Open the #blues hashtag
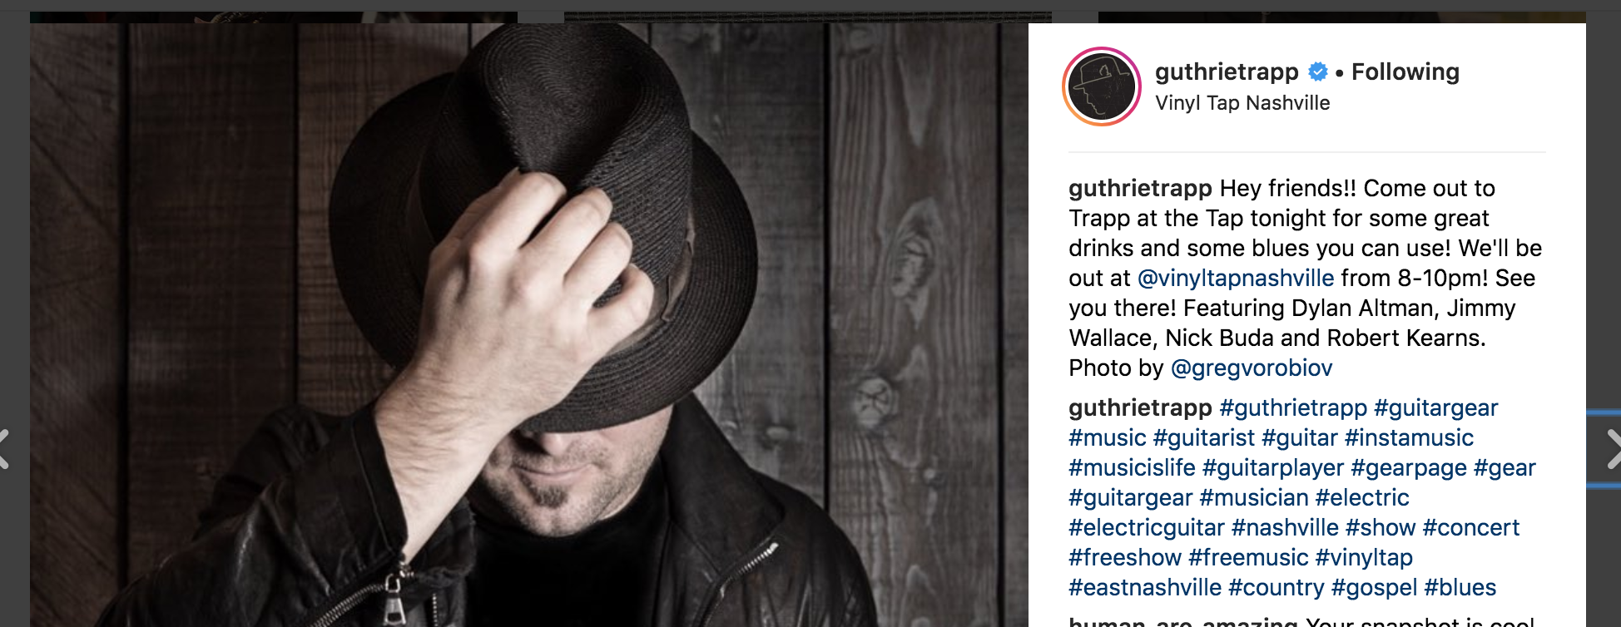 (1460, 587)
